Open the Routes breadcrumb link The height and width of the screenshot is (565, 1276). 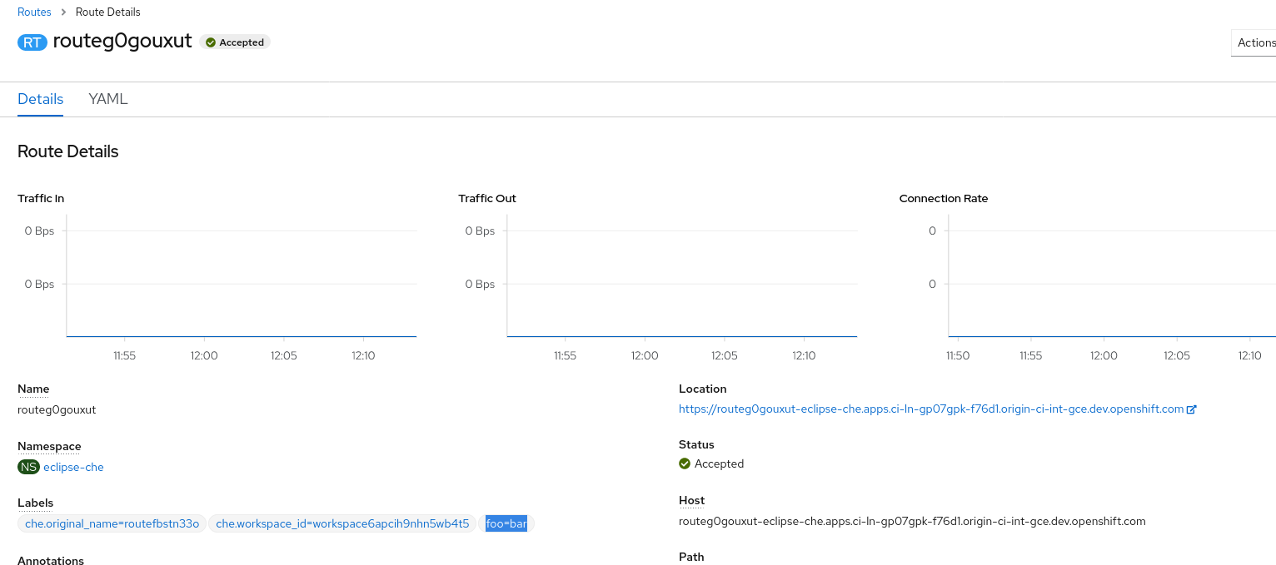34,12
